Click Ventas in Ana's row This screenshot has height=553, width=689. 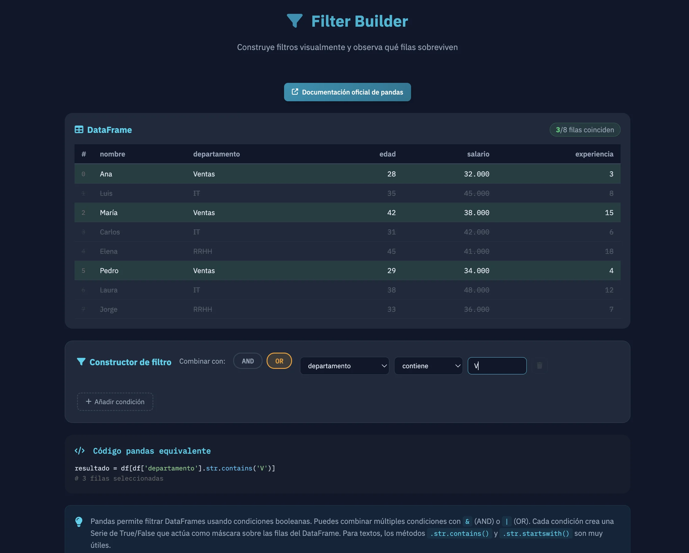[x=204, y=174]
